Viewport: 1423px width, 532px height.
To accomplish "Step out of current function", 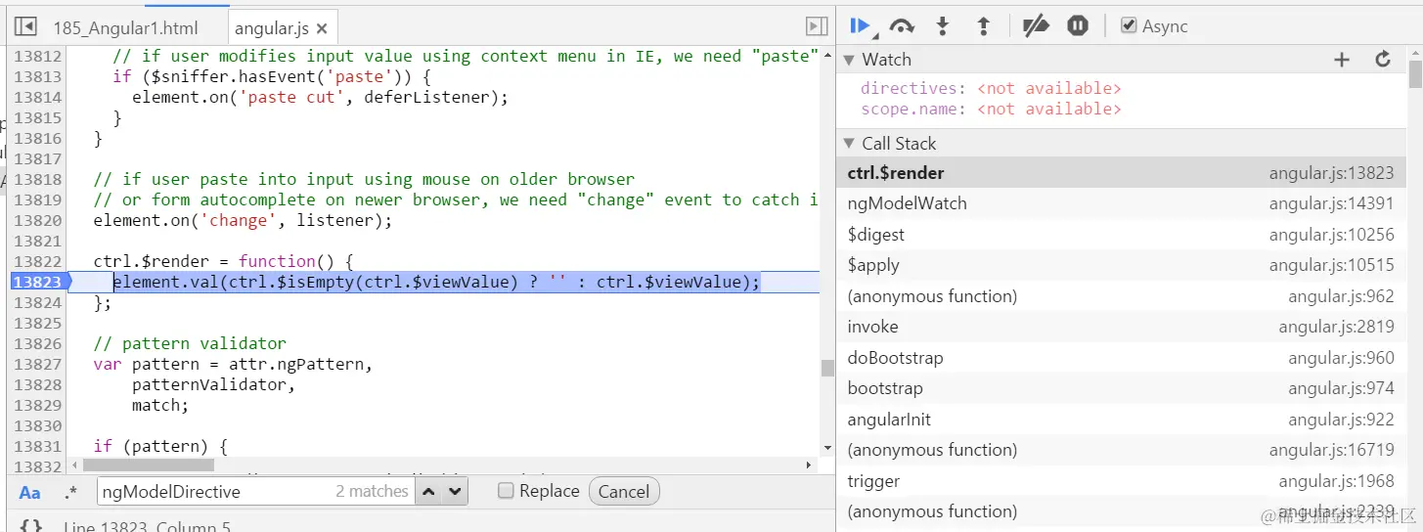I will pyautogui.click(x=984, y=26).
